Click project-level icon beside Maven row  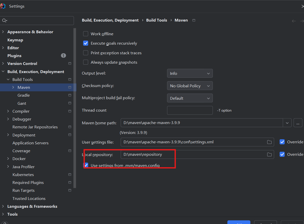70,88
